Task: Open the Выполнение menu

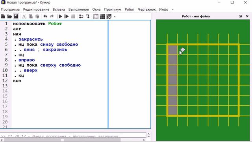Action: 79,9
